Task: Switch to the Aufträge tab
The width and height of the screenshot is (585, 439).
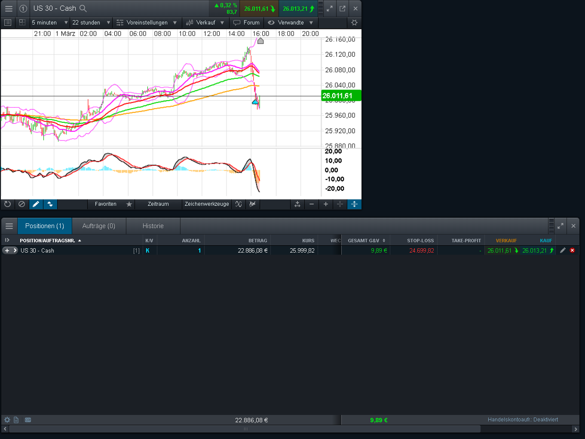Action: (x=99, y=226)
